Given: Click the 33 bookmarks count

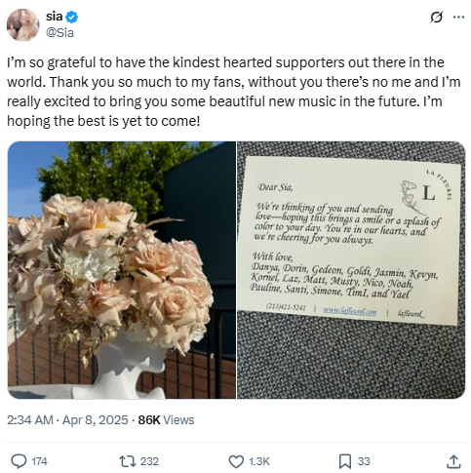Looking at the screenshot, I should [364, 461].
